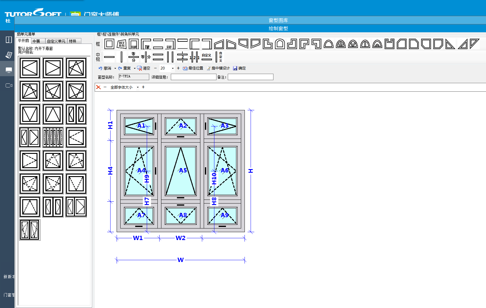This screenshot has width=486, height=308.
Task: Insert double vertical mullions
Action: coord(170,57)
